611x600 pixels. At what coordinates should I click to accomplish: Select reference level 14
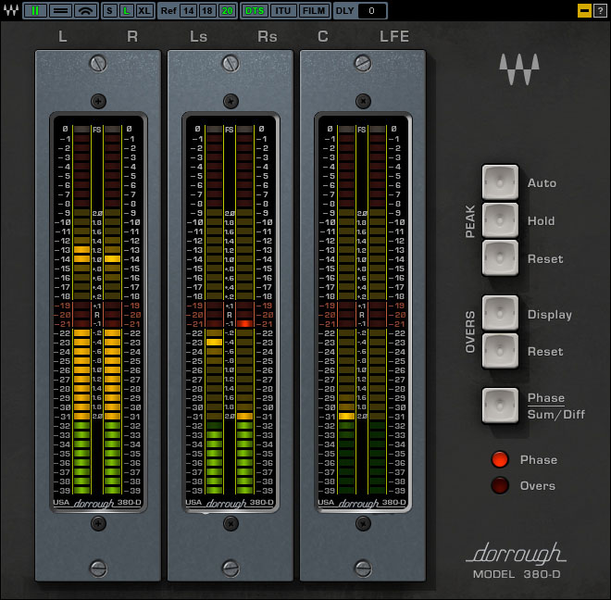tap(188, 10)
